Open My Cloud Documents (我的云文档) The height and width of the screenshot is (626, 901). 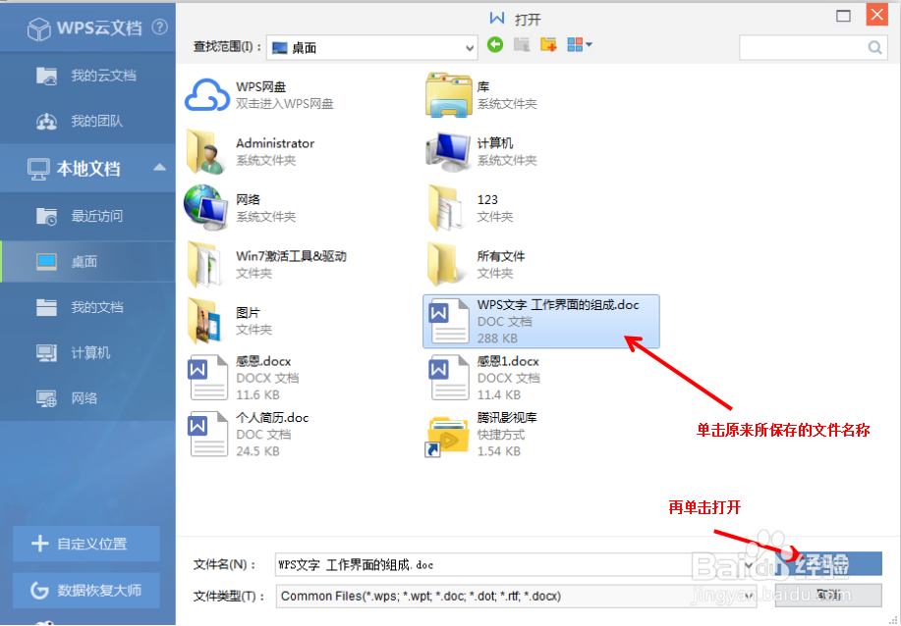[87, 76]
